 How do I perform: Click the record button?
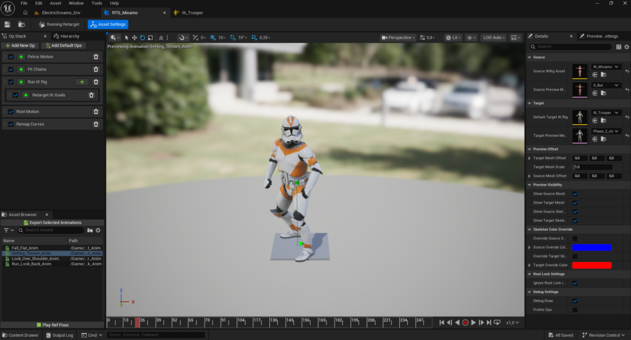[x=465, y=322]
